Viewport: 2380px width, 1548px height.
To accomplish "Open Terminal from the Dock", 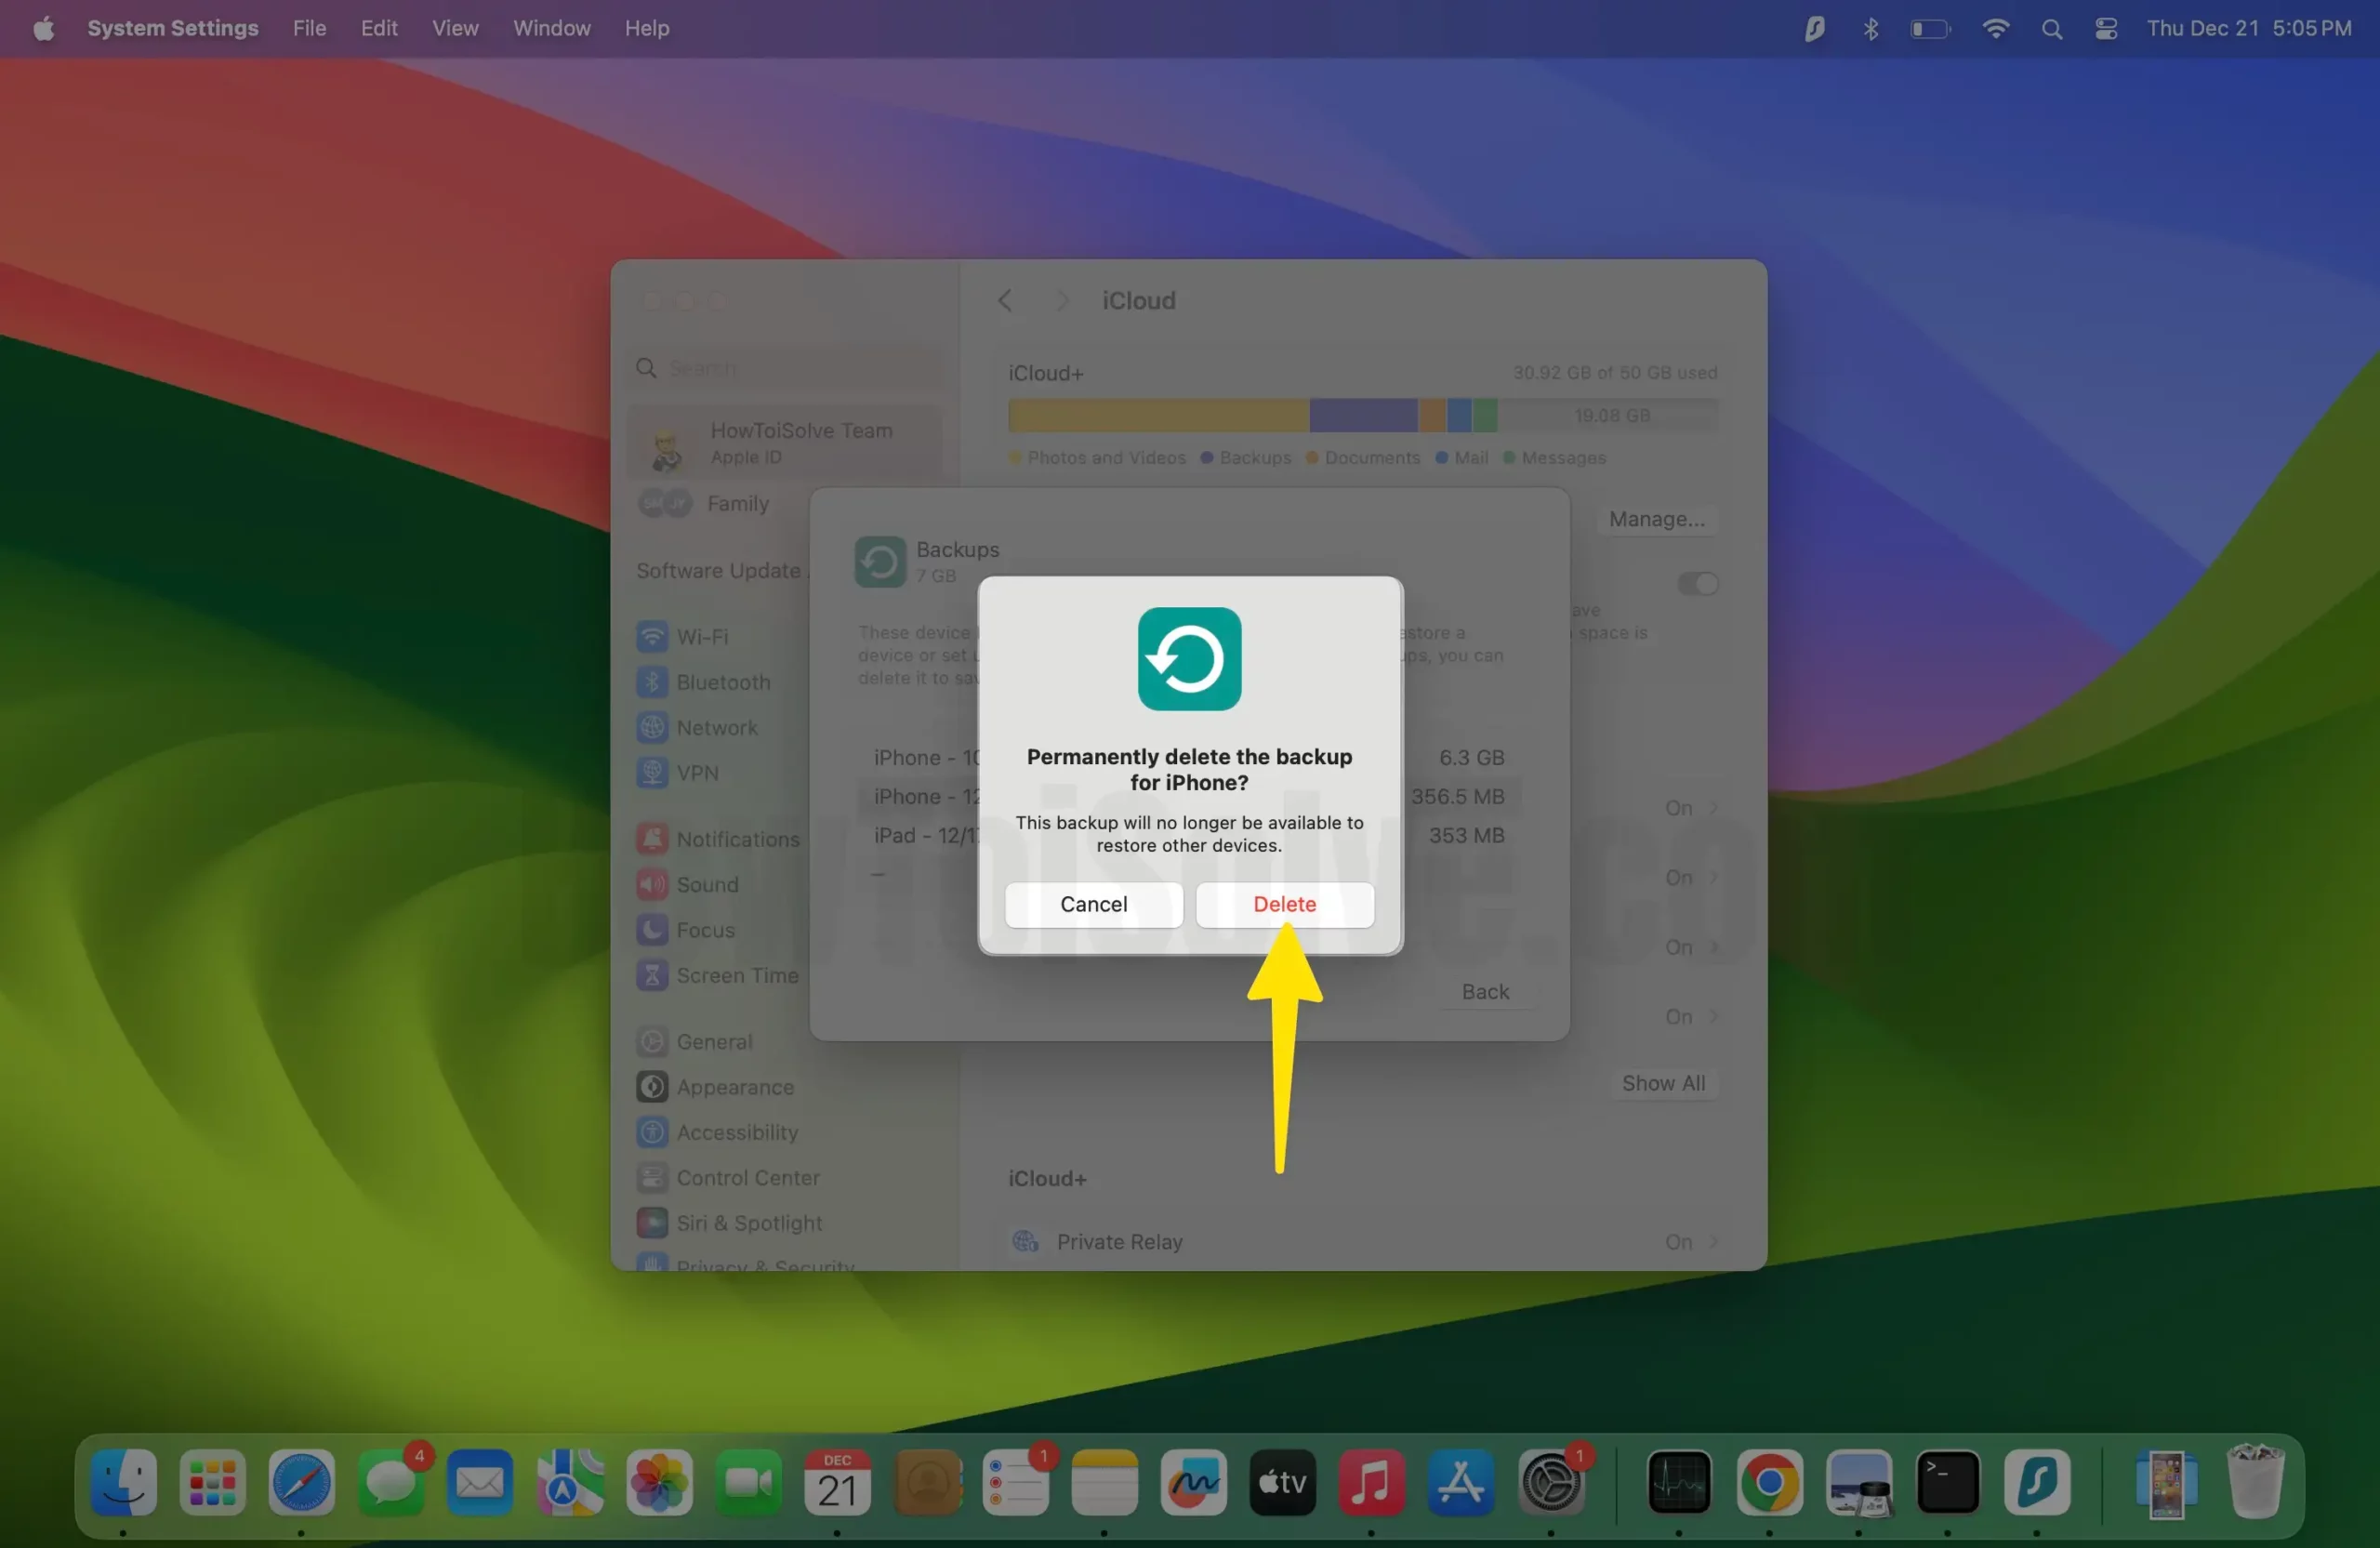I will (1947, 1481).
